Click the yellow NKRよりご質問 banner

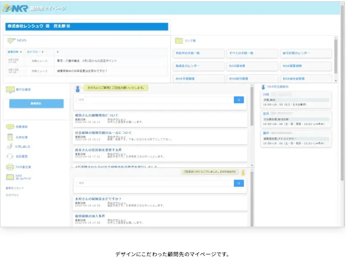115,88
